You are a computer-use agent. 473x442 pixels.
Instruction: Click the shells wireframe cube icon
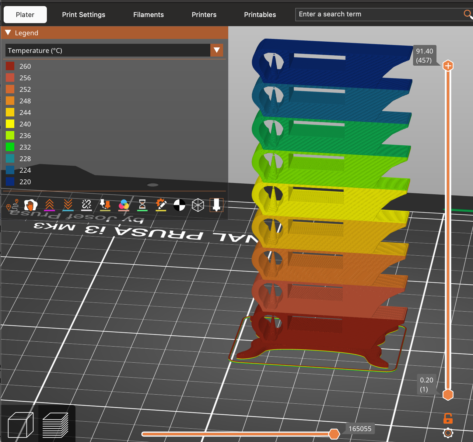[x=198, y=205]
